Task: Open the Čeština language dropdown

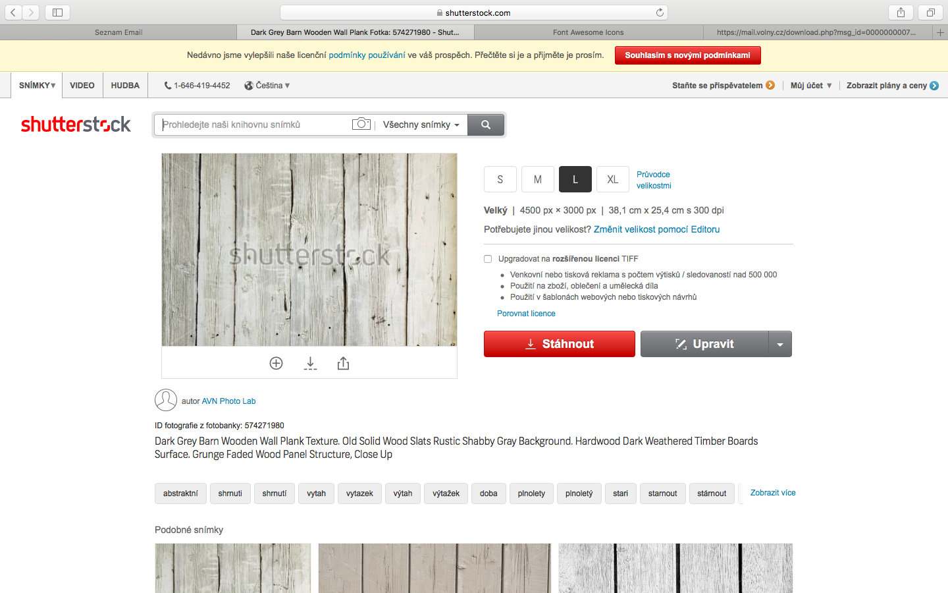Action: [x=267, y=86]
